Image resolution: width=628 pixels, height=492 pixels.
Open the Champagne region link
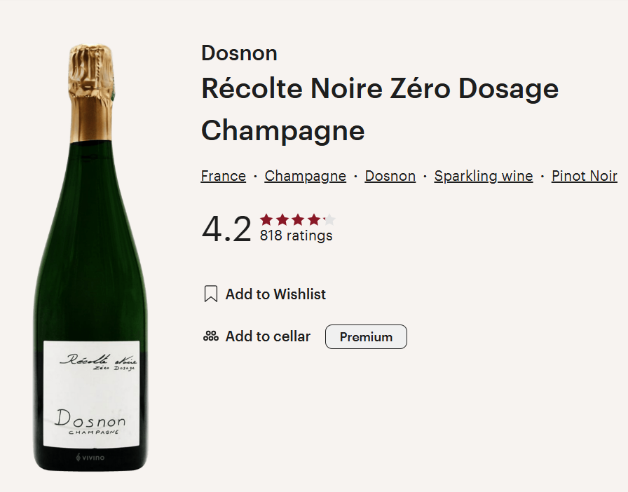pos(305,176)
